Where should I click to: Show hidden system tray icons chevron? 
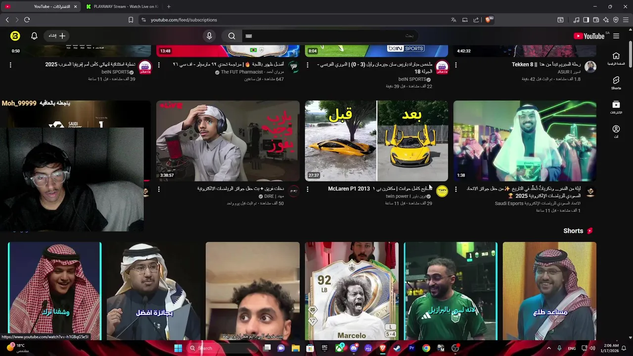tap(548, 348)
